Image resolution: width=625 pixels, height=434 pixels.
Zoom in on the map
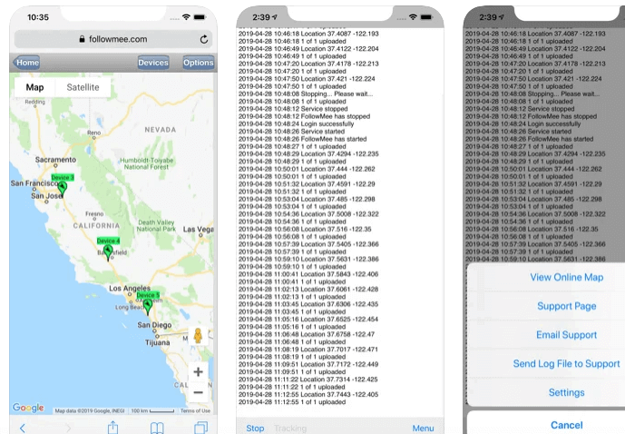pos(198,371)
